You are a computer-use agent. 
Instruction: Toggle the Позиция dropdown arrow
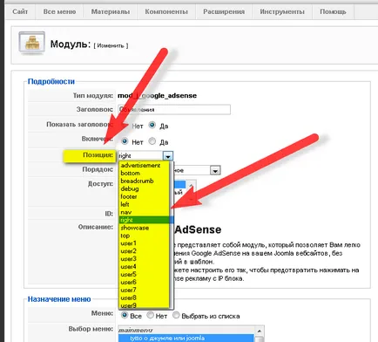coord(168,156)
